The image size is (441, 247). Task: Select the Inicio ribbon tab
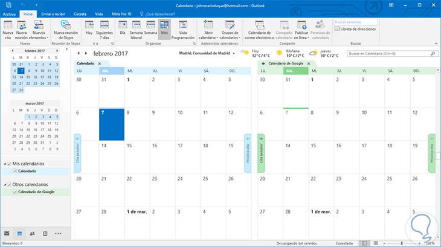28,14
